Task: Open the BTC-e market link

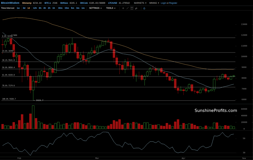Action: pos(48,3)
